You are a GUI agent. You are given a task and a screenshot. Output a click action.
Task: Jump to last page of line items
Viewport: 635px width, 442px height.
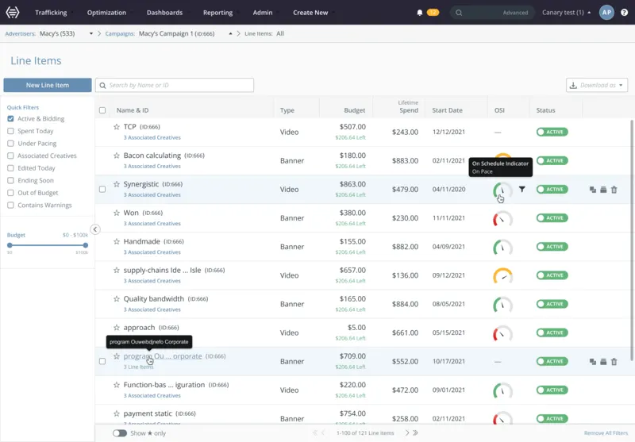(415, 432)
